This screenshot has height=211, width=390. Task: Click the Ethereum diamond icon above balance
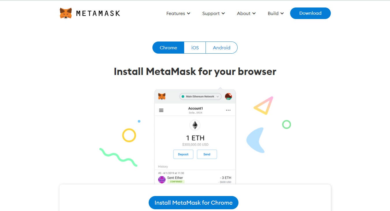click(195, 125)
